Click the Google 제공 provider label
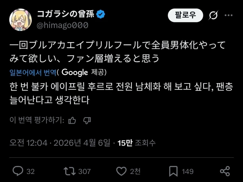This screenshot has width=243, height=182. (x=84, y=72)
